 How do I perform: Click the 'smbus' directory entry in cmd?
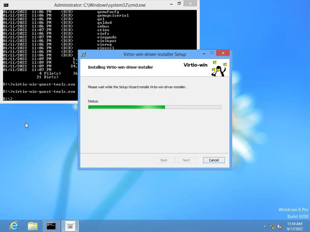(x=103, y=26)
